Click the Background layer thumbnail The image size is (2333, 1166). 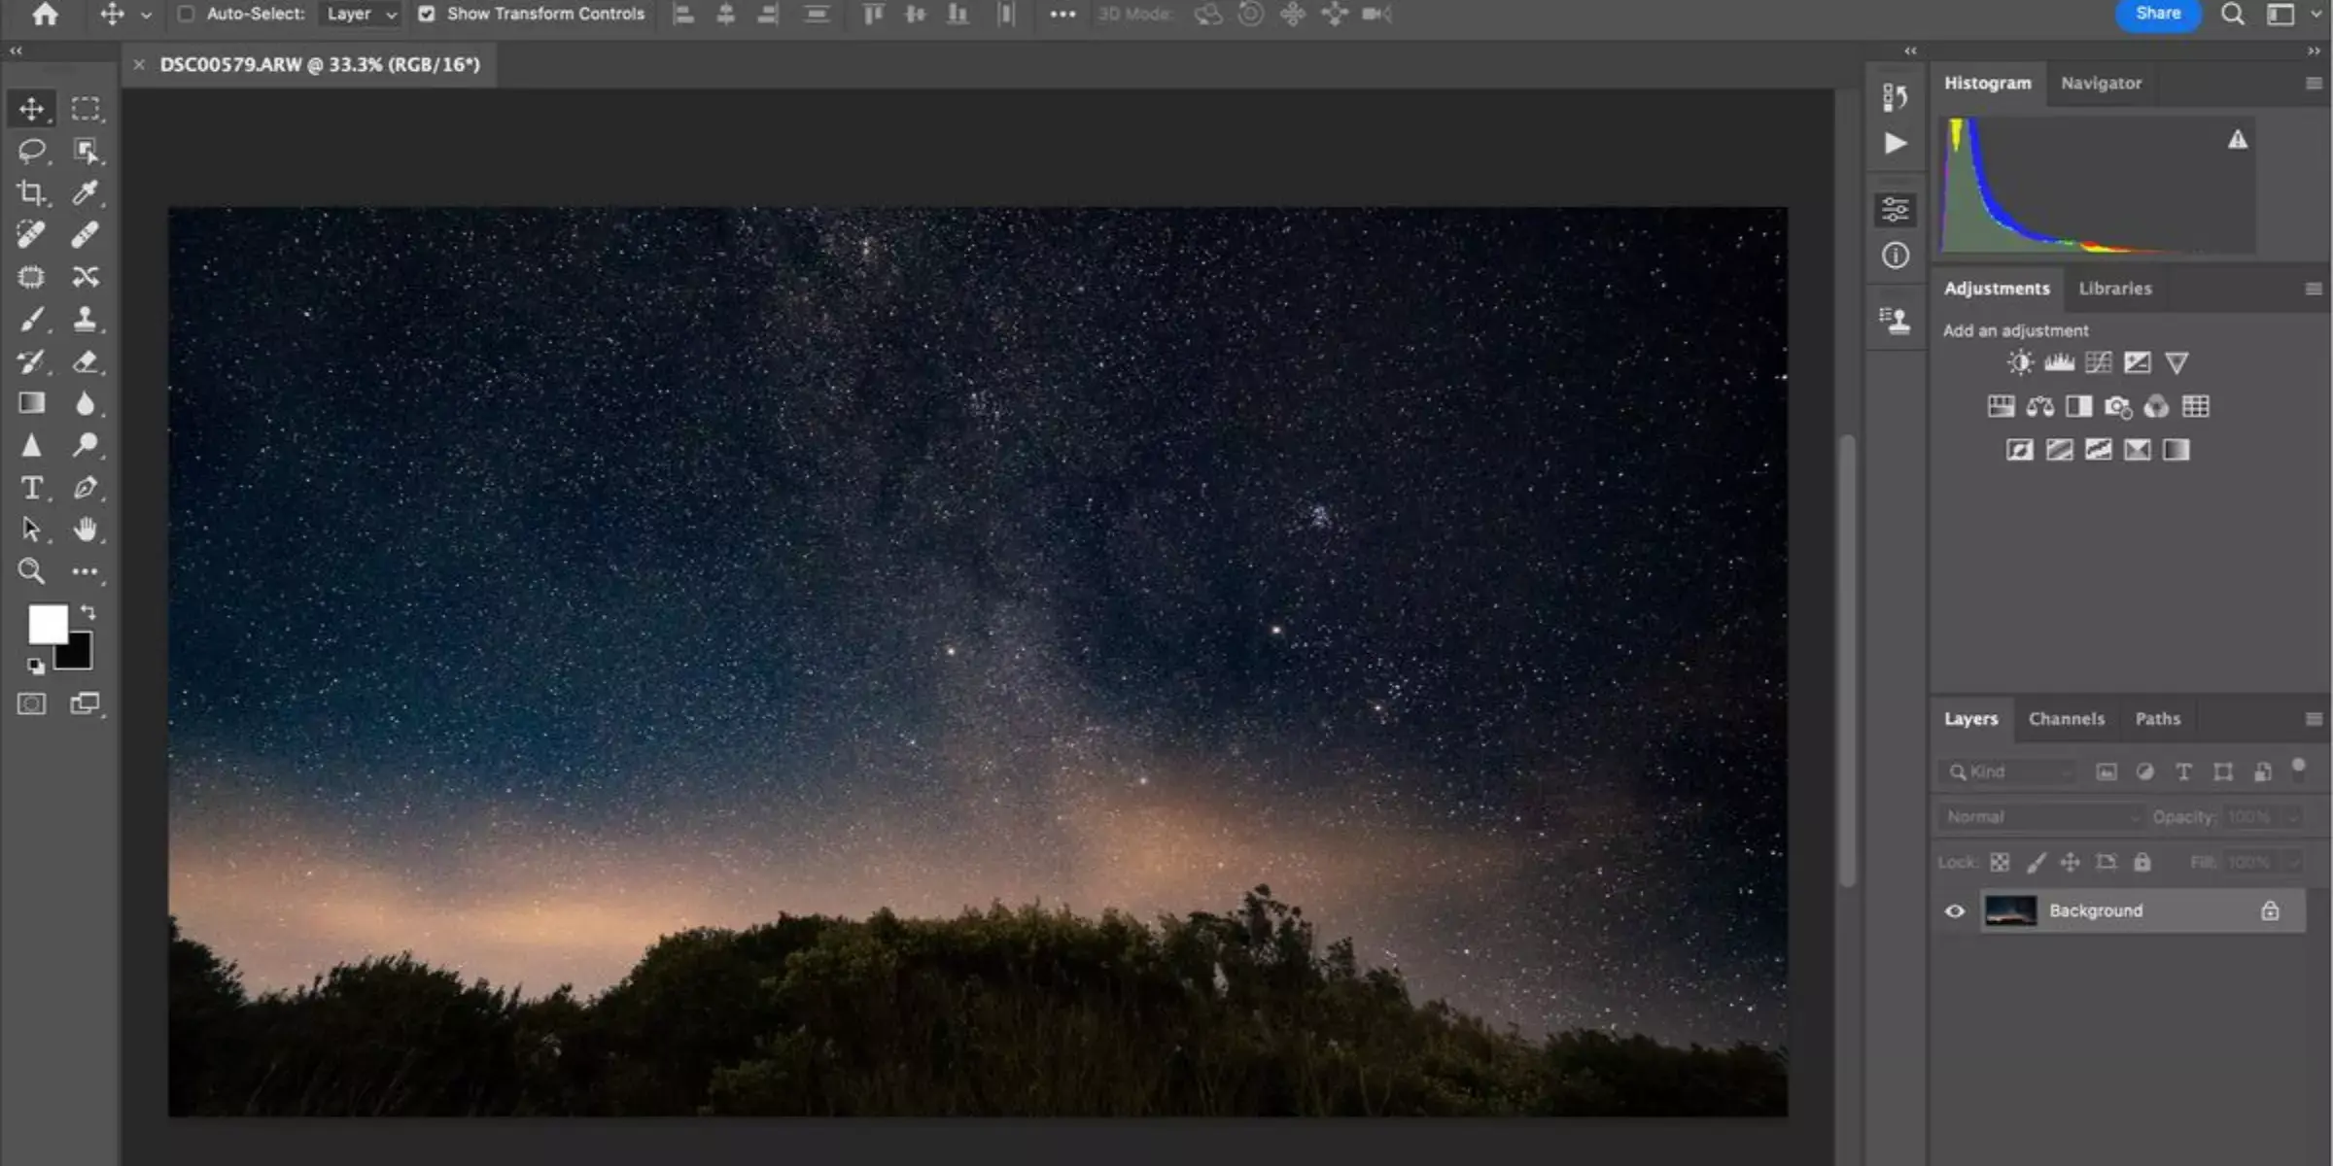(2010, 910)
